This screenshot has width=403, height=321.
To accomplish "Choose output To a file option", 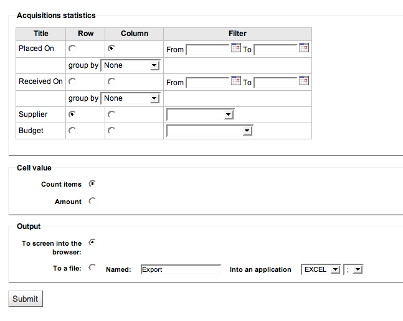I will point(92,267).
